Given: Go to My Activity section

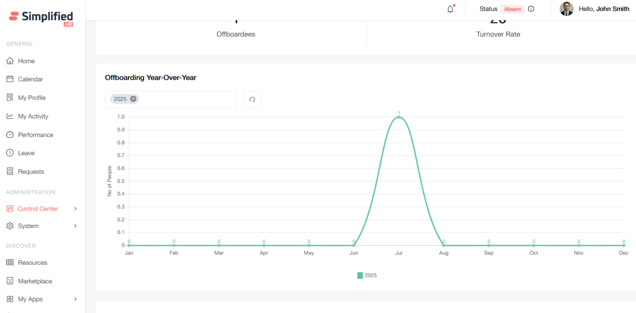Looking at the screenshot, I should [x=33, y=116].
